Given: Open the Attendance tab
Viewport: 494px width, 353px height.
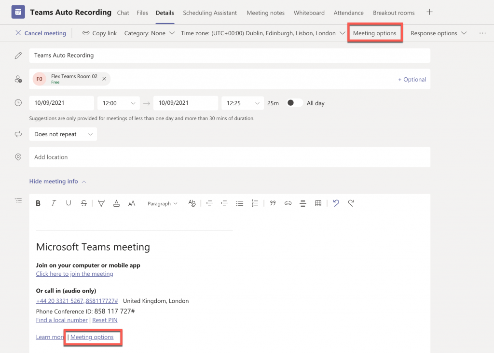Looking at the screenshot, I should pos(348,13).
